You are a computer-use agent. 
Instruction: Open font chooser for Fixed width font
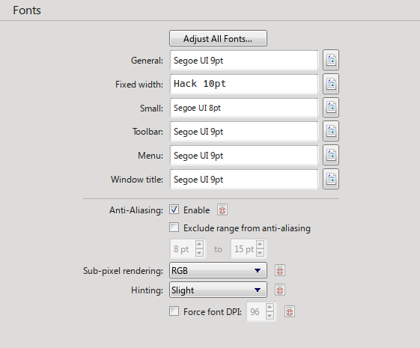click(331, 84)
